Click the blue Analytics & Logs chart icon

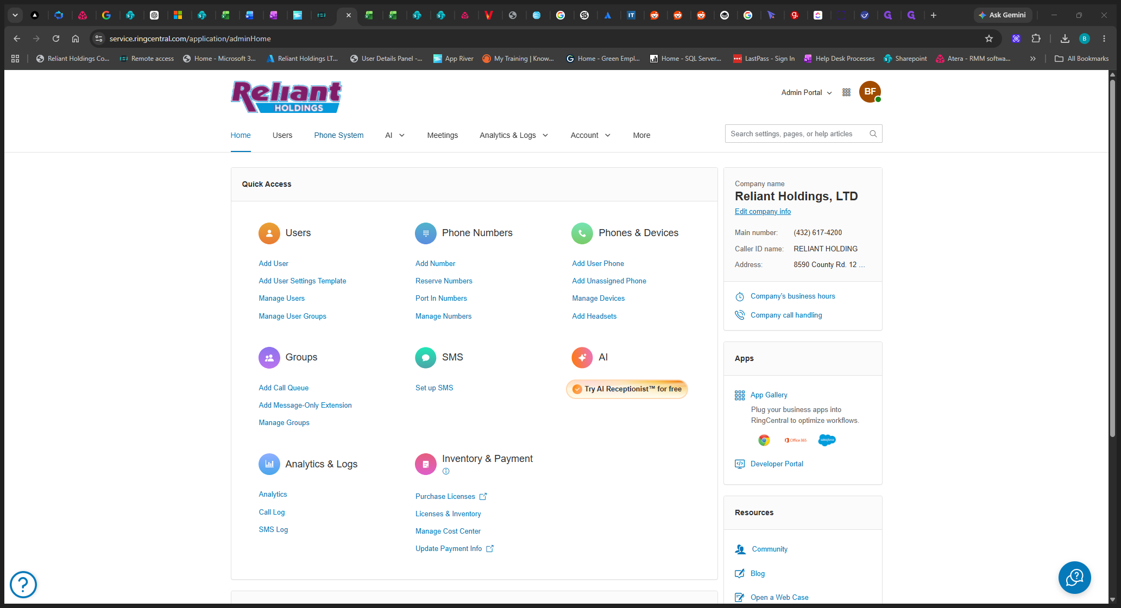[x=269, y=464]
